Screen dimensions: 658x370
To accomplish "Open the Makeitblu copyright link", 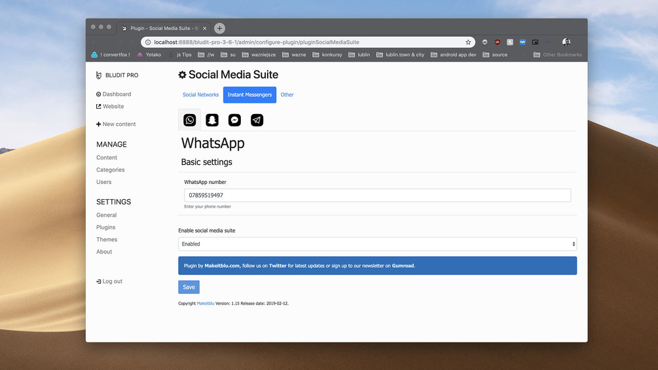I will coord(205,303).
